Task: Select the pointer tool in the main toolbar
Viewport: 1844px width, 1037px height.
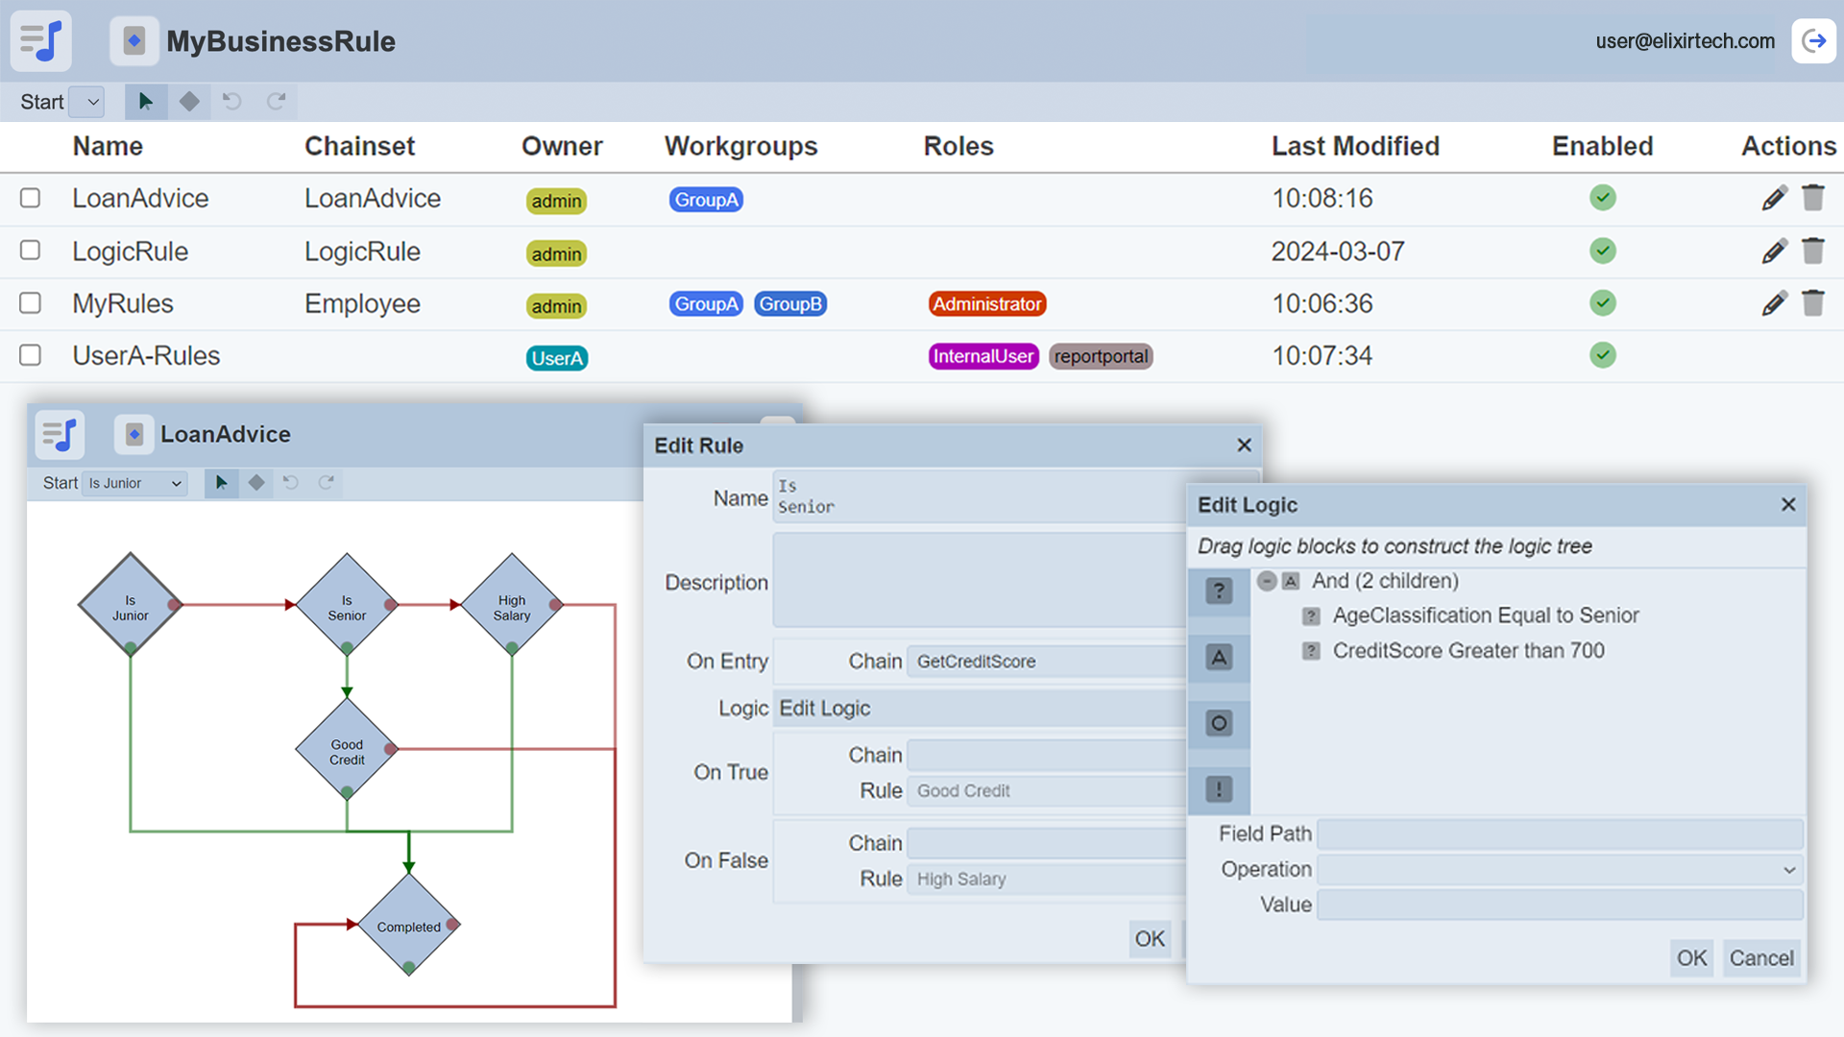Action: (x=146, y=102)
